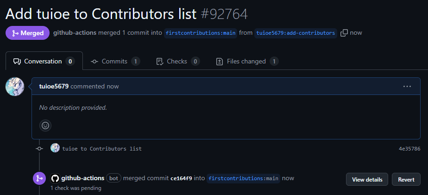Open the comment options ellipsis menu
Viewport: 428px width, 195px height.
pos(407,86)
